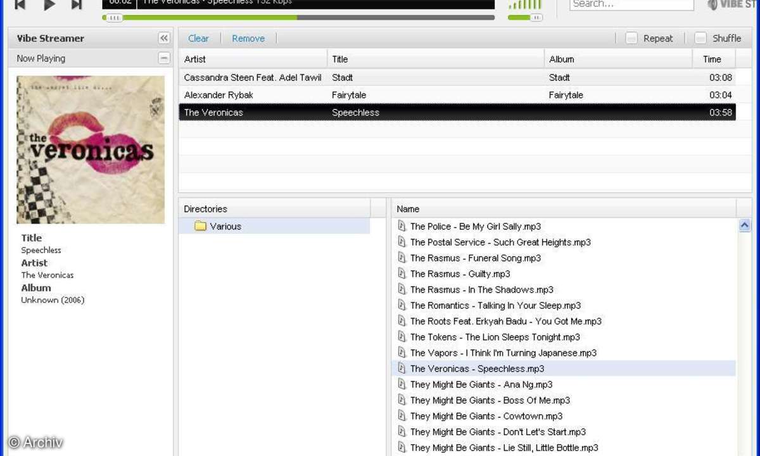760x456 pixels.
Task: Skip to the next track
Action: click(76, 4)
